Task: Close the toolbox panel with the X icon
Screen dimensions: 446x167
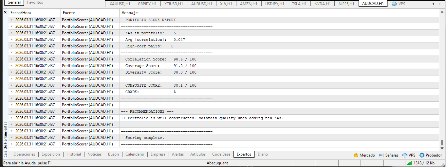Action: tap(5, 12)
